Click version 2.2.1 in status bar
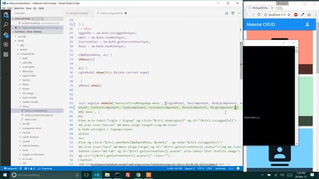The width and height of the screenshot is (319, 179). 231,169
